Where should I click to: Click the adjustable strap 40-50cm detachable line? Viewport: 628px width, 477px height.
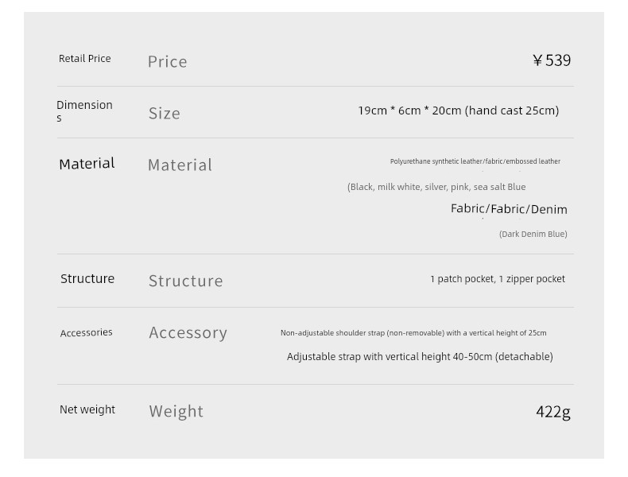(420, 357)
